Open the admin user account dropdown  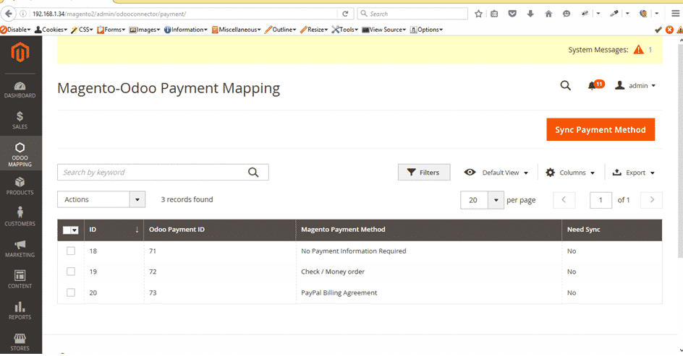[x=635, y=86]
